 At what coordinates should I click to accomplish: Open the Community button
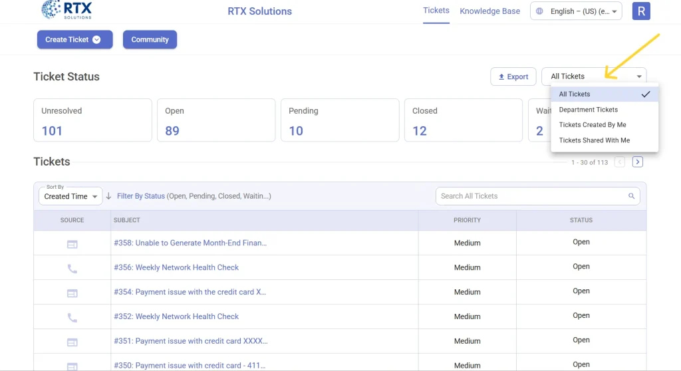(150, 40)
